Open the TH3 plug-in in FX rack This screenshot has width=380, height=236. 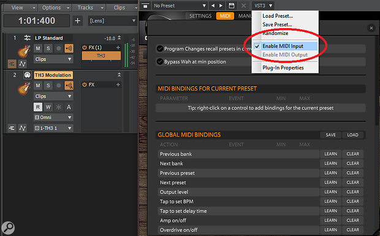(101, 56)
